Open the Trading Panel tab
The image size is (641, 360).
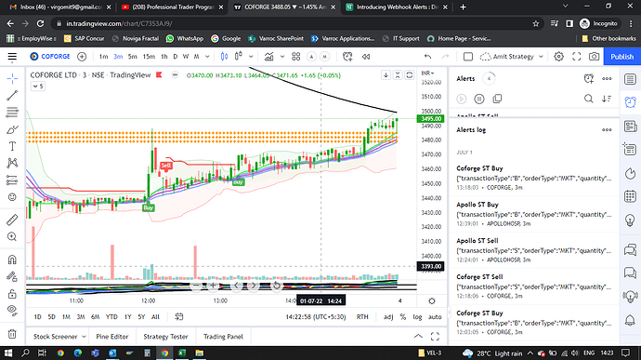point(223,336)
